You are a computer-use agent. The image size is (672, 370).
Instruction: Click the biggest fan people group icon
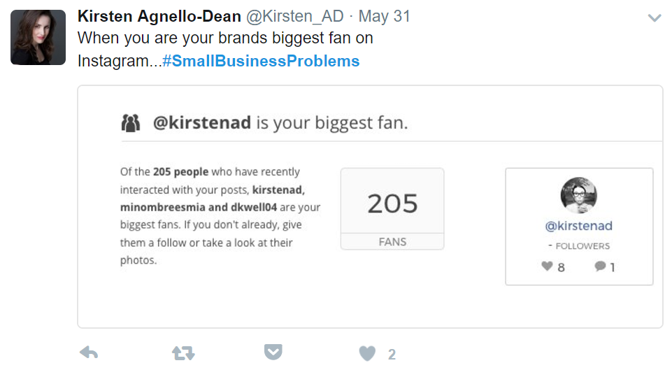tap(131, 123)
